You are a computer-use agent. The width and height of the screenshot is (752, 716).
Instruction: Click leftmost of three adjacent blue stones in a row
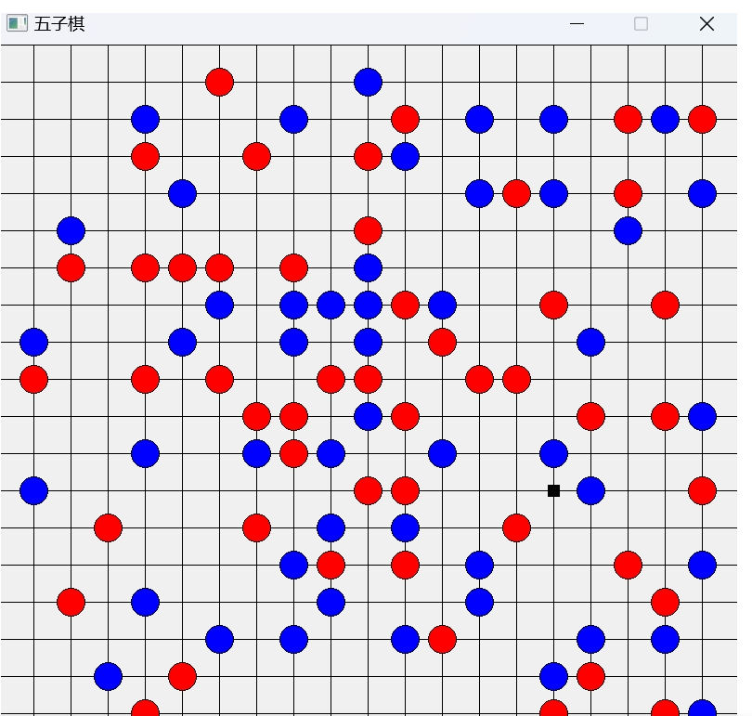tap(293, 305)
